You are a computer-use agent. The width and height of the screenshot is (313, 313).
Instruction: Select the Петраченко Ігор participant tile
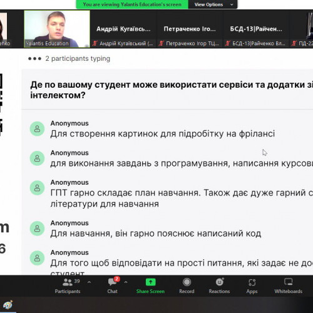(x=190, y=29)
